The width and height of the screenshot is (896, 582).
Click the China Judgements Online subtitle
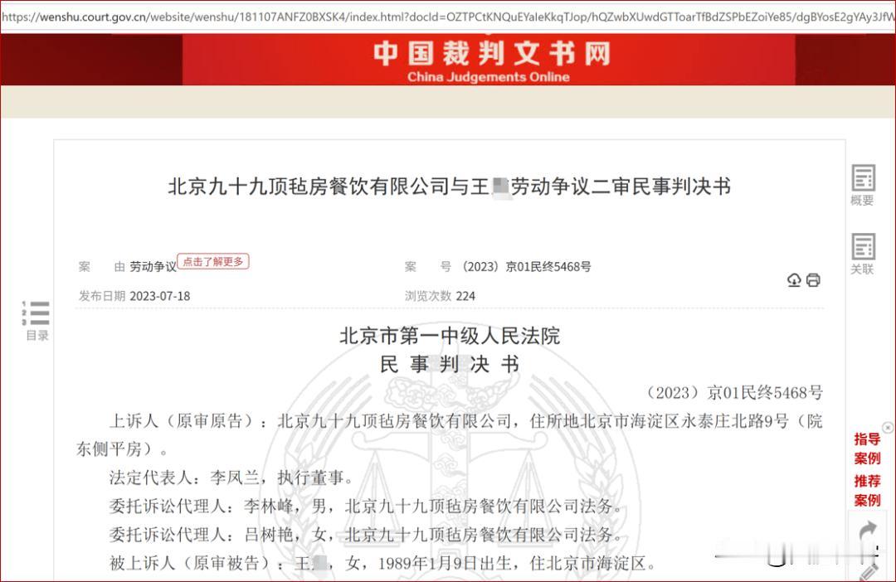[x=489, y=77]
